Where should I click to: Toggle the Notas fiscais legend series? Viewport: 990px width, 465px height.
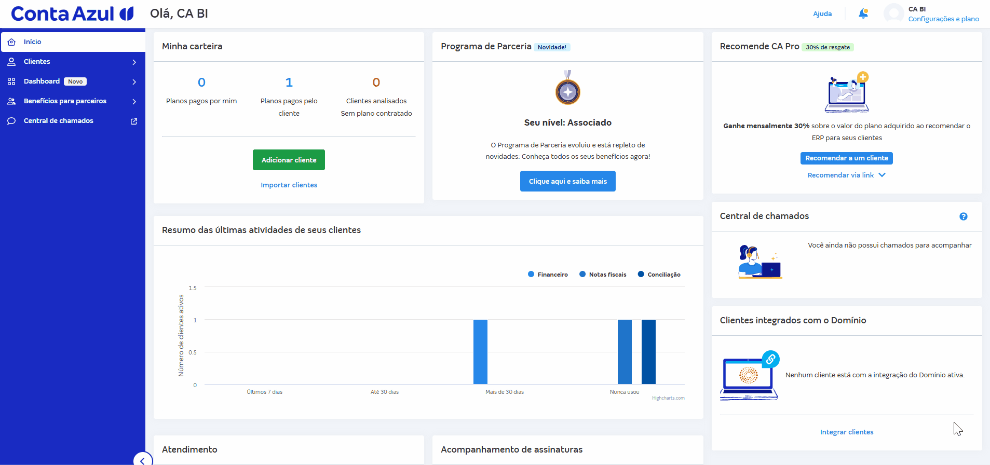pyautogui.click(x=603, y=275)
